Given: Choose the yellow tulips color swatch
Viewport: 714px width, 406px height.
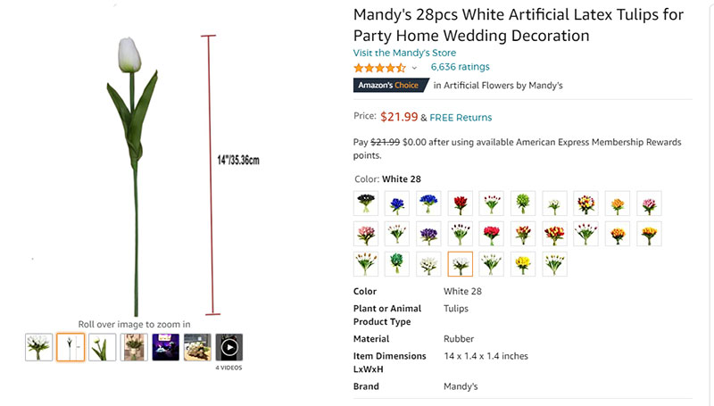Looking at the screenshot, I should 523,264.
